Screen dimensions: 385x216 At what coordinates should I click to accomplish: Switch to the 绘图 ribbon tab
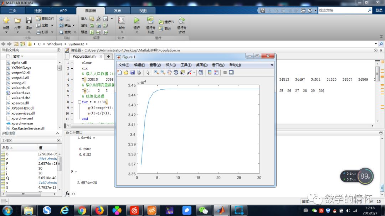pyautogui.click(x=38, y=11)
